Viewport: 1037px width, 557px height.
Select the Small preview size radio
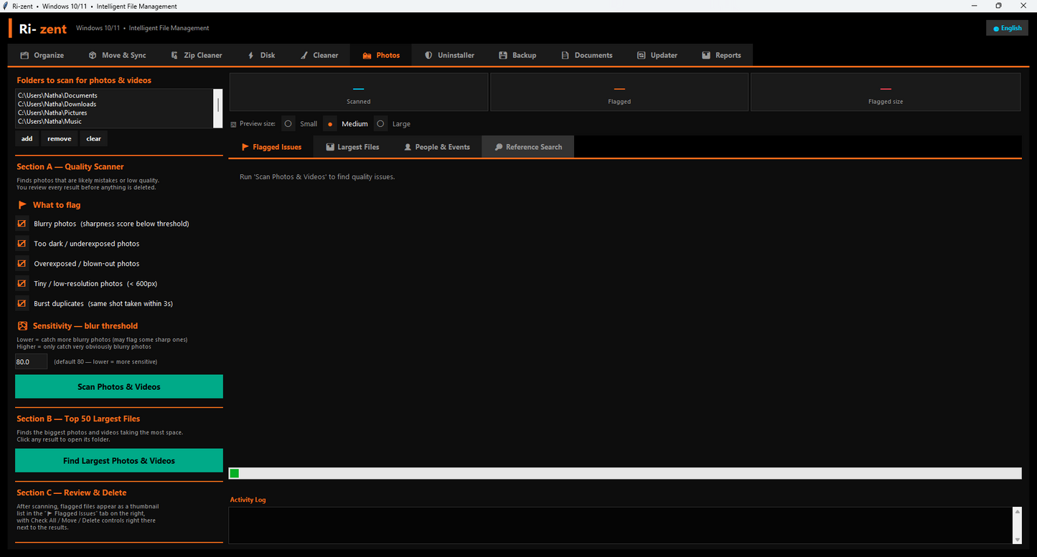click(x=288, y=123)
